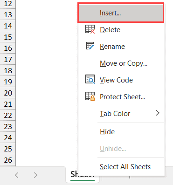173x185 pixels.
Task: Choose Insert... from the context menu
Action: [x=121, y=13]
